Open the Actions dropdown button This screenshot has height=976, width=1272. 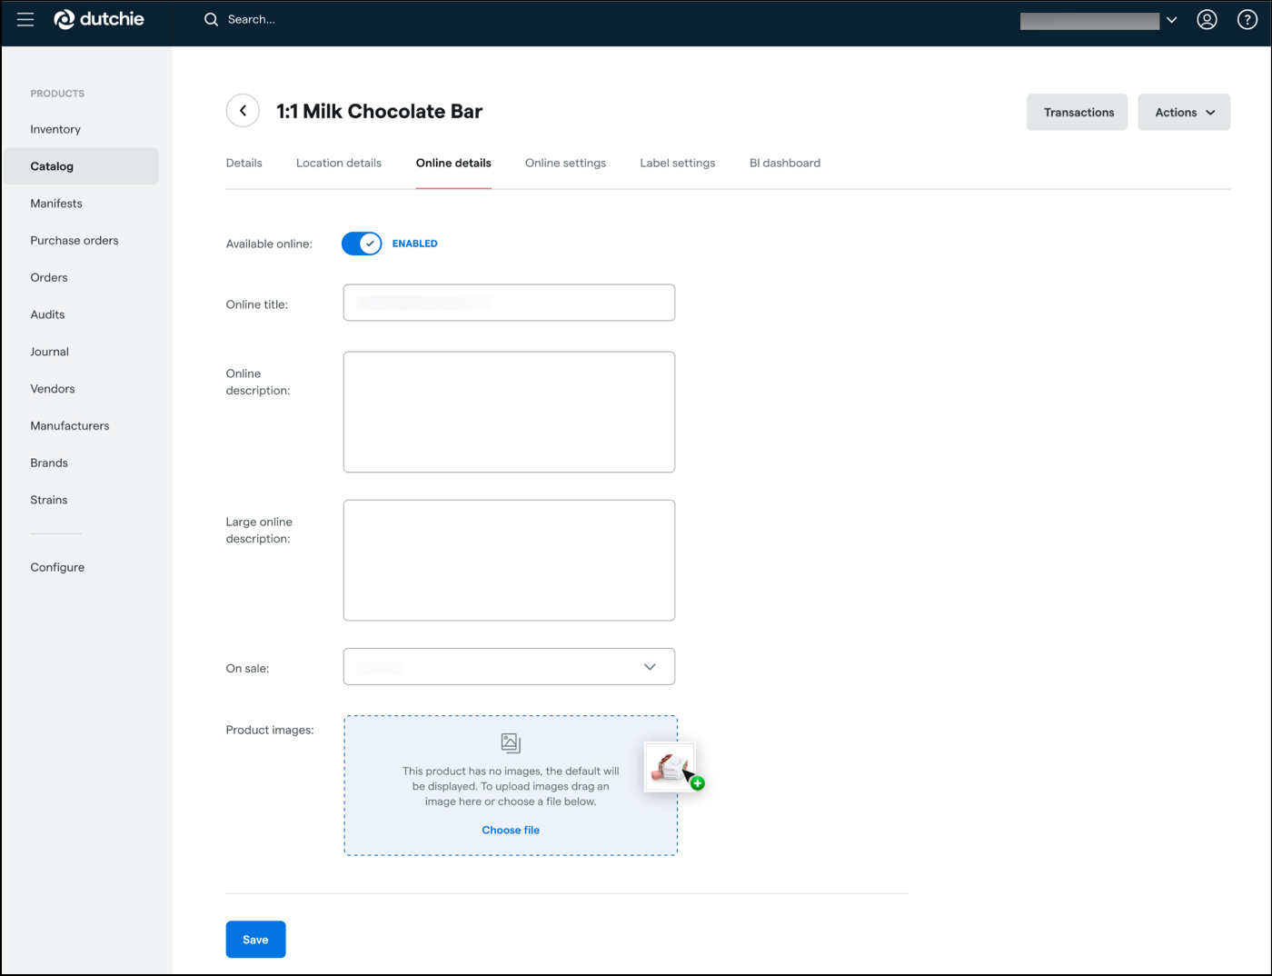click(x=1184, y=112)
